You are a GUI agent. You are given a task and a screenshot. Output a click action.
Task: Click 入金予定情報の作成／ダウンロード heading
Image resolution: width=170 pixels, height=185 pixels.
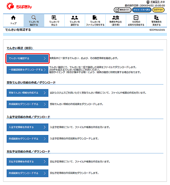click(x=28, y=117)
